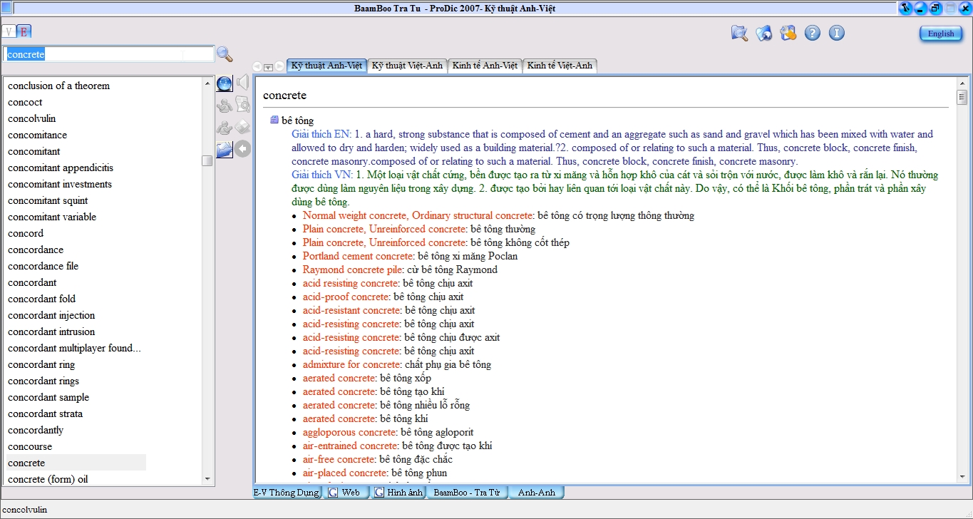Click the definition pane scrollbar thumb
This screenshot has width=973, height=519.
962,98
